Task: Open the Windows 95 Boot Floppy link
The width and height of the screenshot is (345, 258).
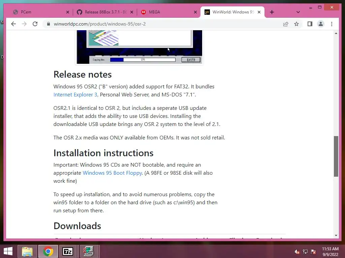Action: (x=112, y=173)
